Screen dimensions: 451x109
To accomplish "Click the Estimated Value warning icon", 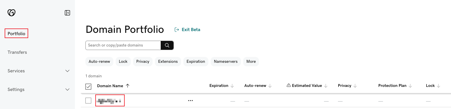I will (289, 85).
